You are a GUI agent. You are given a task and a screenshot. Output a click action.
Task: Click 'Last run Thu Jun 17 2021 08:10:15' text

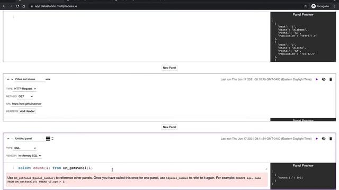(266, 80)
